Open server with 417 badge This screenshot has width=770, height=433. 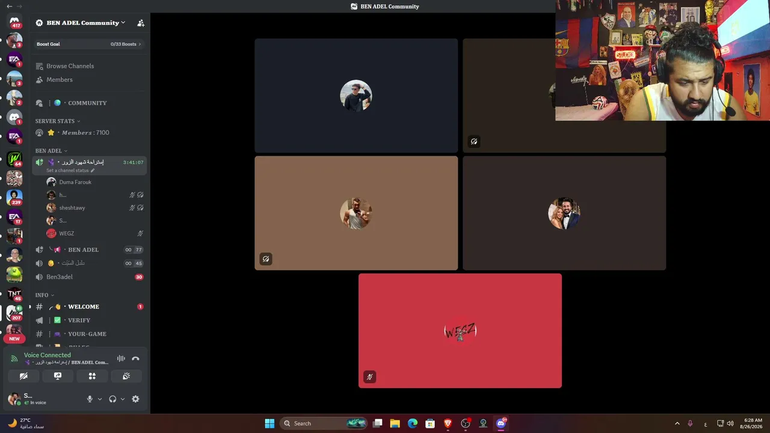pyautogui.click(x=14, y=21)
